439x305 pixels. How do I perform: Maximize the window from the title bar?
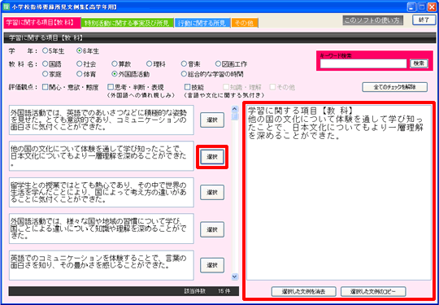pos(421,7)
